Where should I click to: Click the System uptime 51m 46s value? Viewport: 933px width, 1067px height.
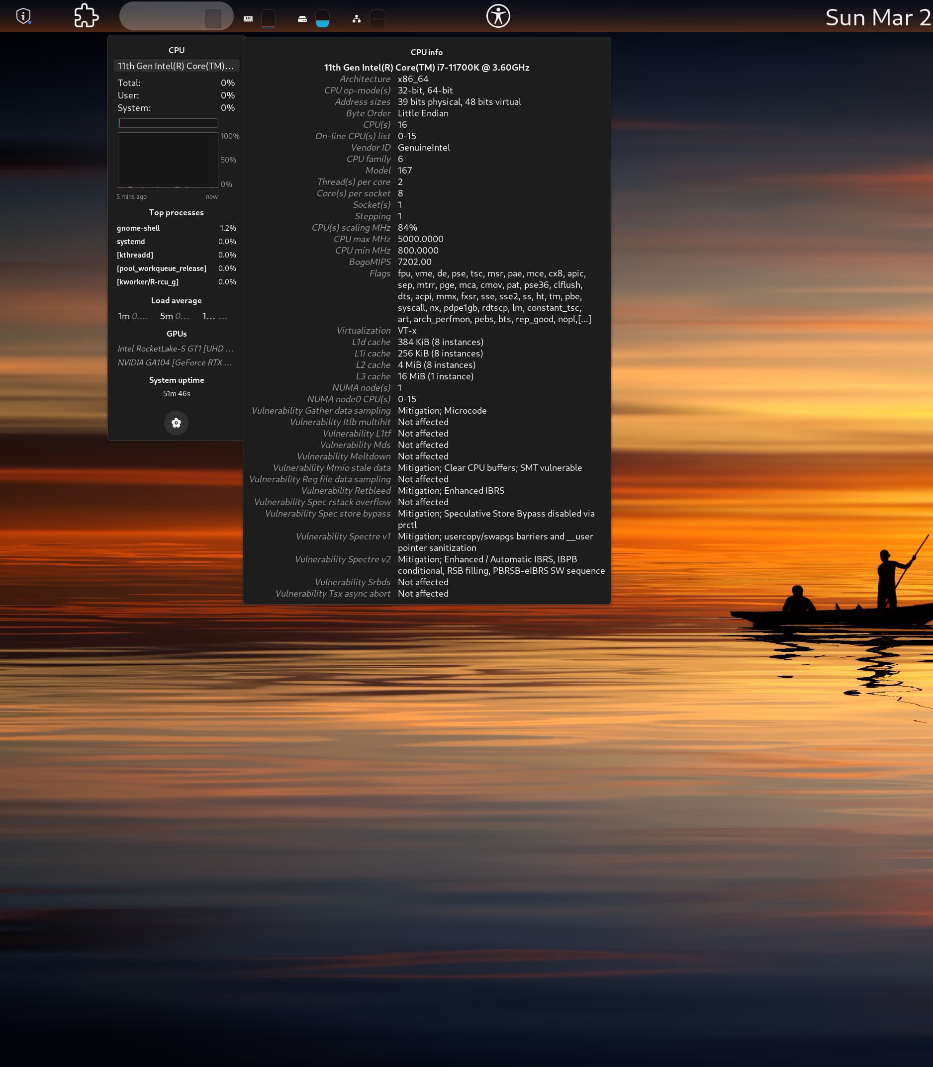[x=176, y=393]
